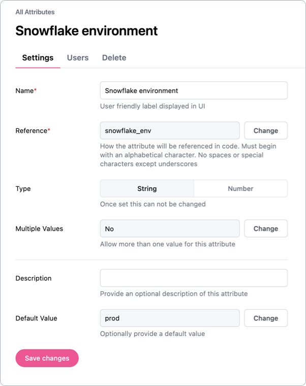The image size is (306, 386).
Task: Click the Name field label
Action: coord(25,91)
